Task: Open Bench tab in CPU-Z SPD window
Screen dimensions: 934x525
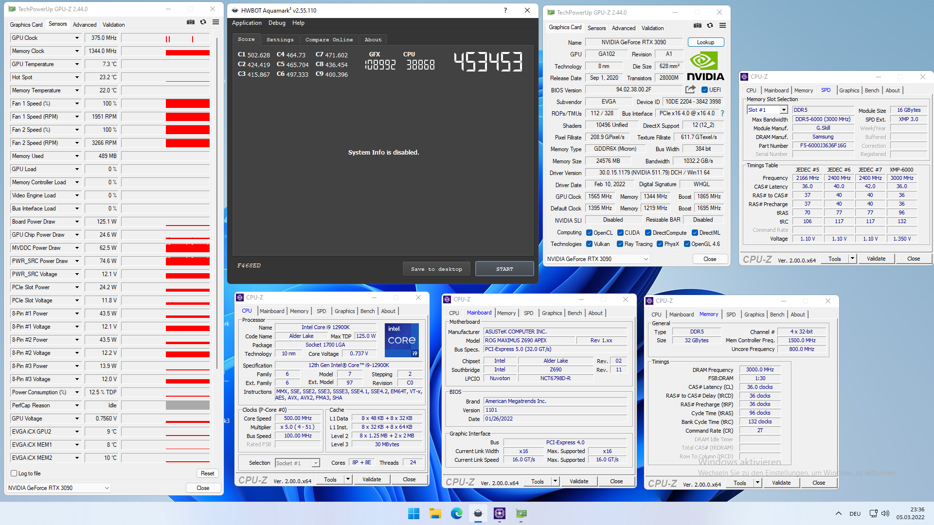Action: click(872, 90)
